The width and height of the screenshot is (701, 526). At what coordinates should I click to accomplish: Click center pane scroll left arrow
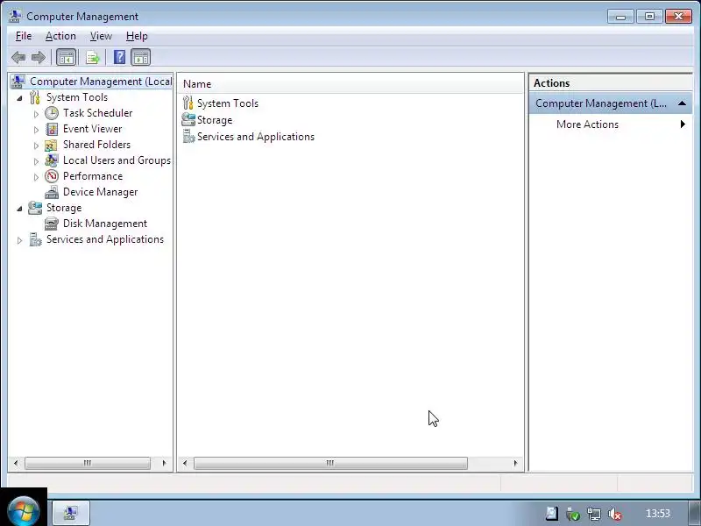[x=185, y=463]
